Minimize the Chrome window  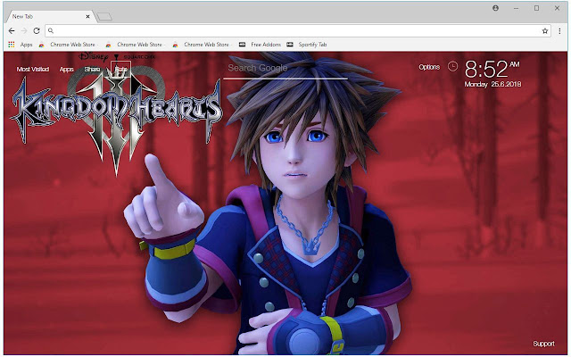pyautogui.click(x=516, y=8)
